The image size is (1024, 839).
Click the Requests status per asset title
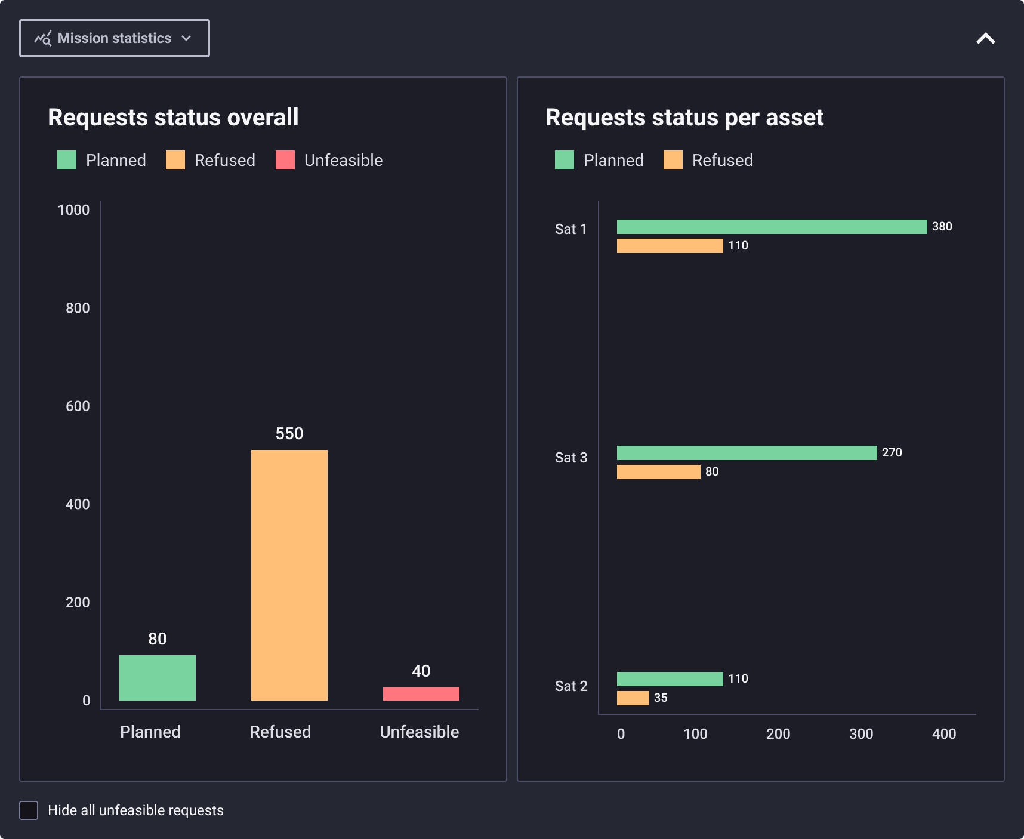click(x=684, y=118)
